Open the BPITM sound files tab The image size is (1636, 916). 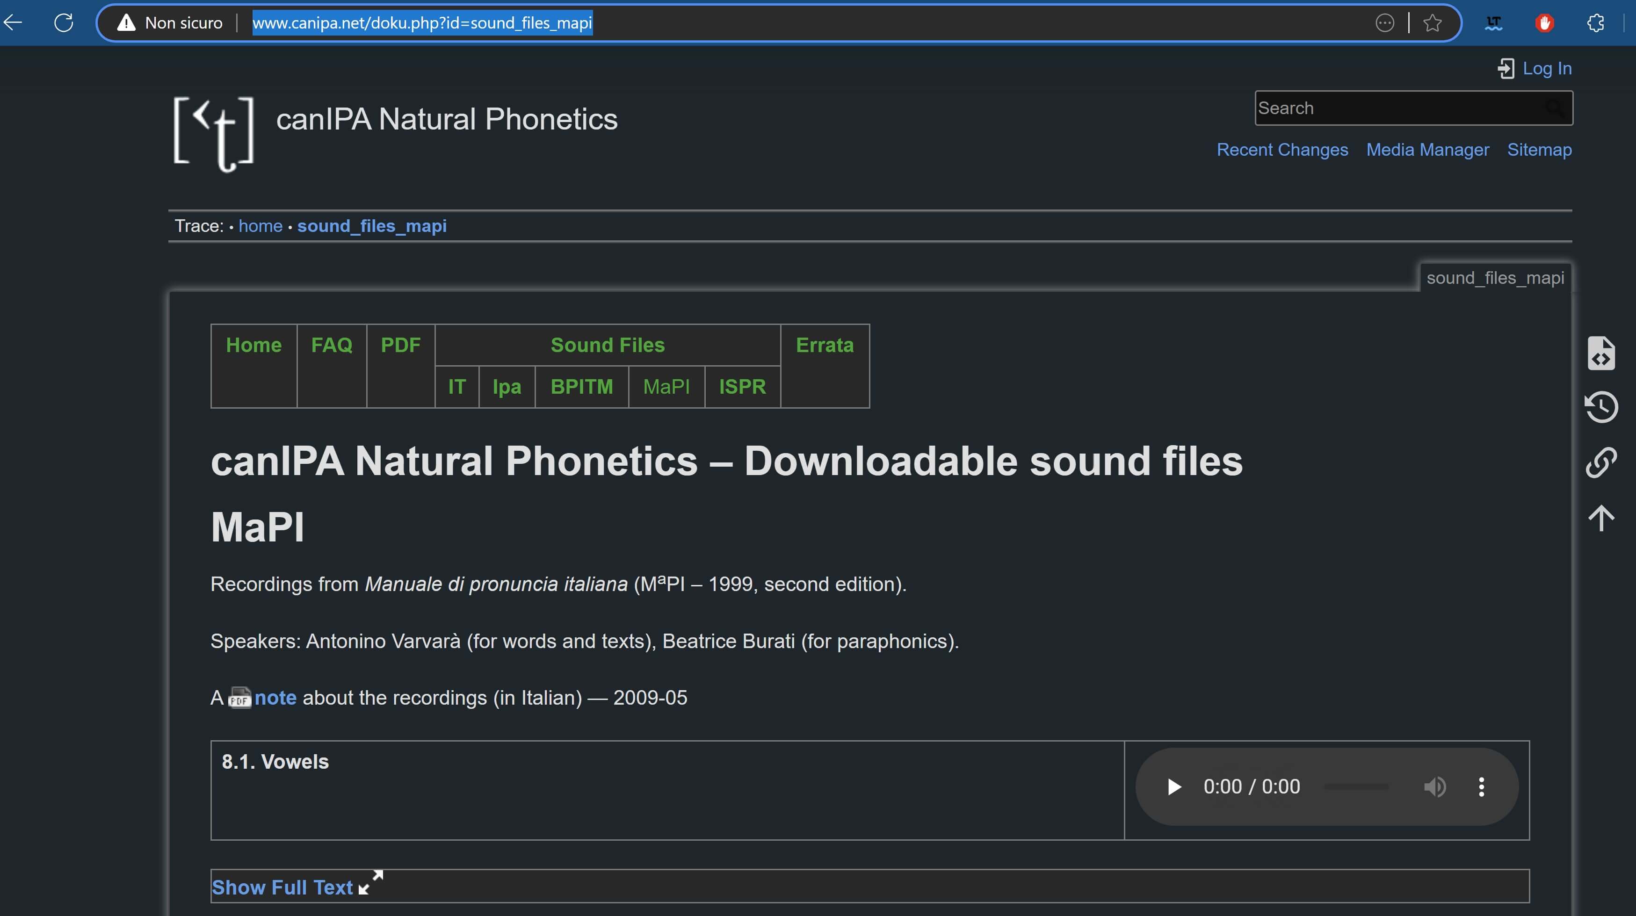(x=581, y=387)
